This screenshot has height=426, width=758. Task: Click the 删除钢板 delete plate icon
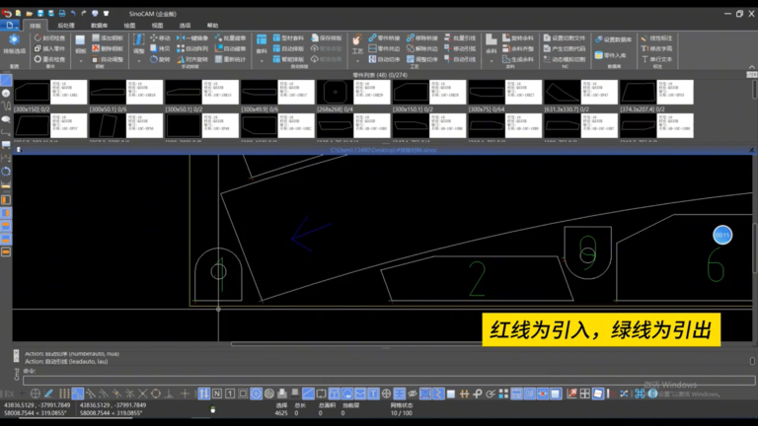click(108, 48)
